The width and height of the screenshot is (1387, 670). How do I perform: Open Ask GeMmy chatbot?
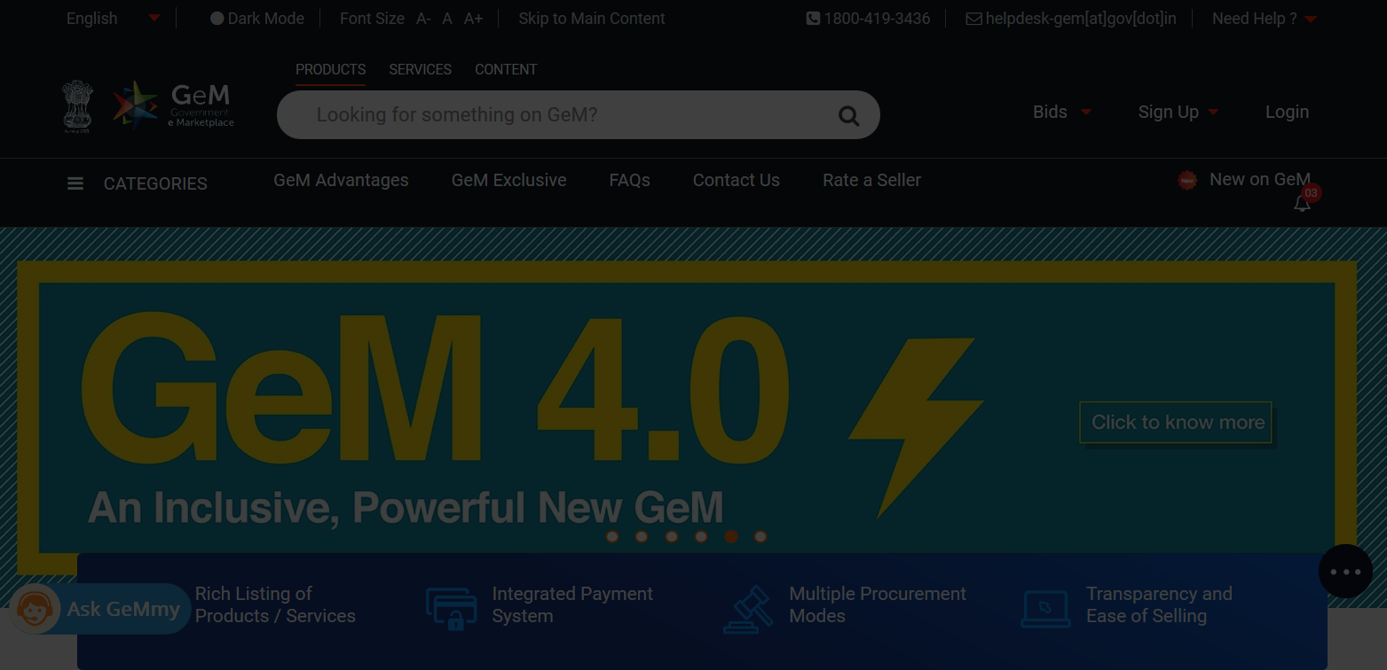[99, 609]
